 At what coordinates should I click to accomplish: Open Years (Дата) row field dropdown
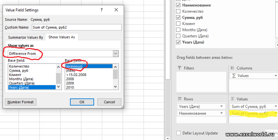click(221, 106)
